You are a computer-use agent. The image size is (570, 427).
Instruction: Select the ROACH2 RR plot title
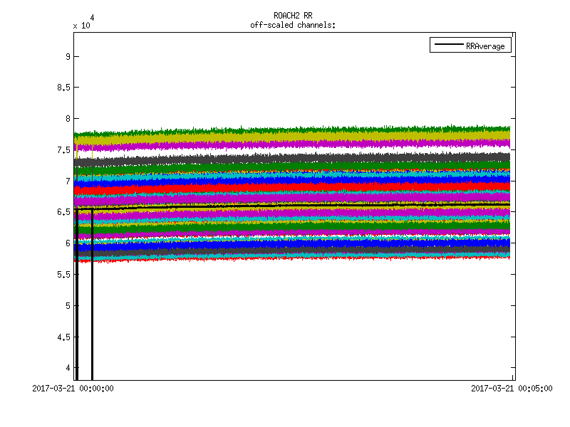point(293,16)
